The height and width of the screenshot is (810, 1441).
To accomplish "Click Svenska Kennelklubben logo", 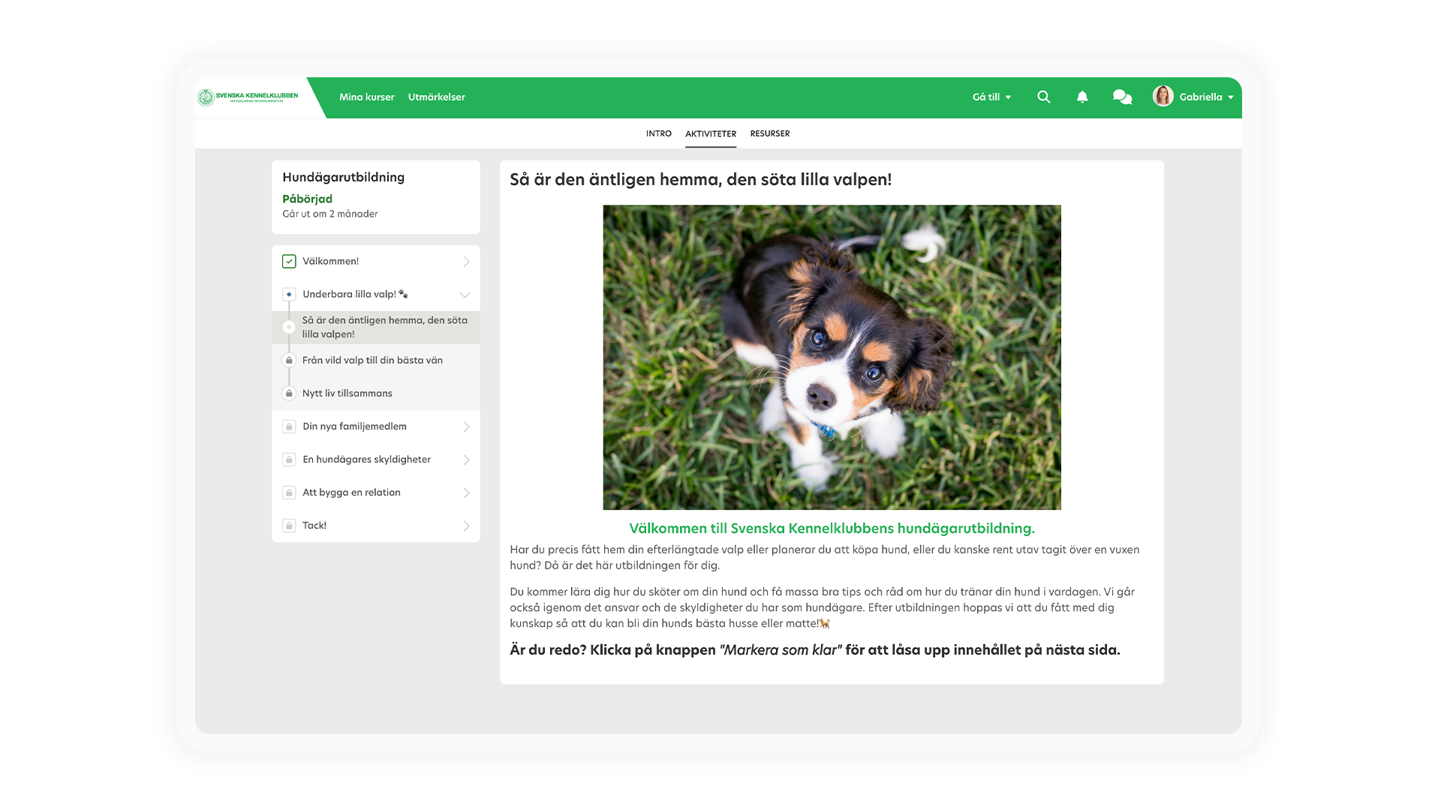I will click(248, 97).
